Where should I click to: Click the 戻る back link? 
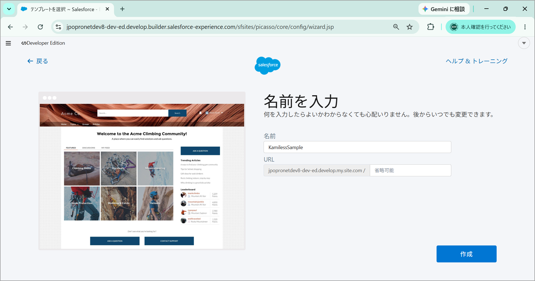[38, 61]
